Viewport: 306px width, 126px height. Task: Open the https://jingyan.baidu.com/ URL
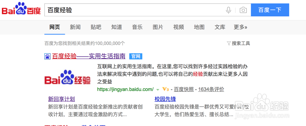[x=125, y=89]
